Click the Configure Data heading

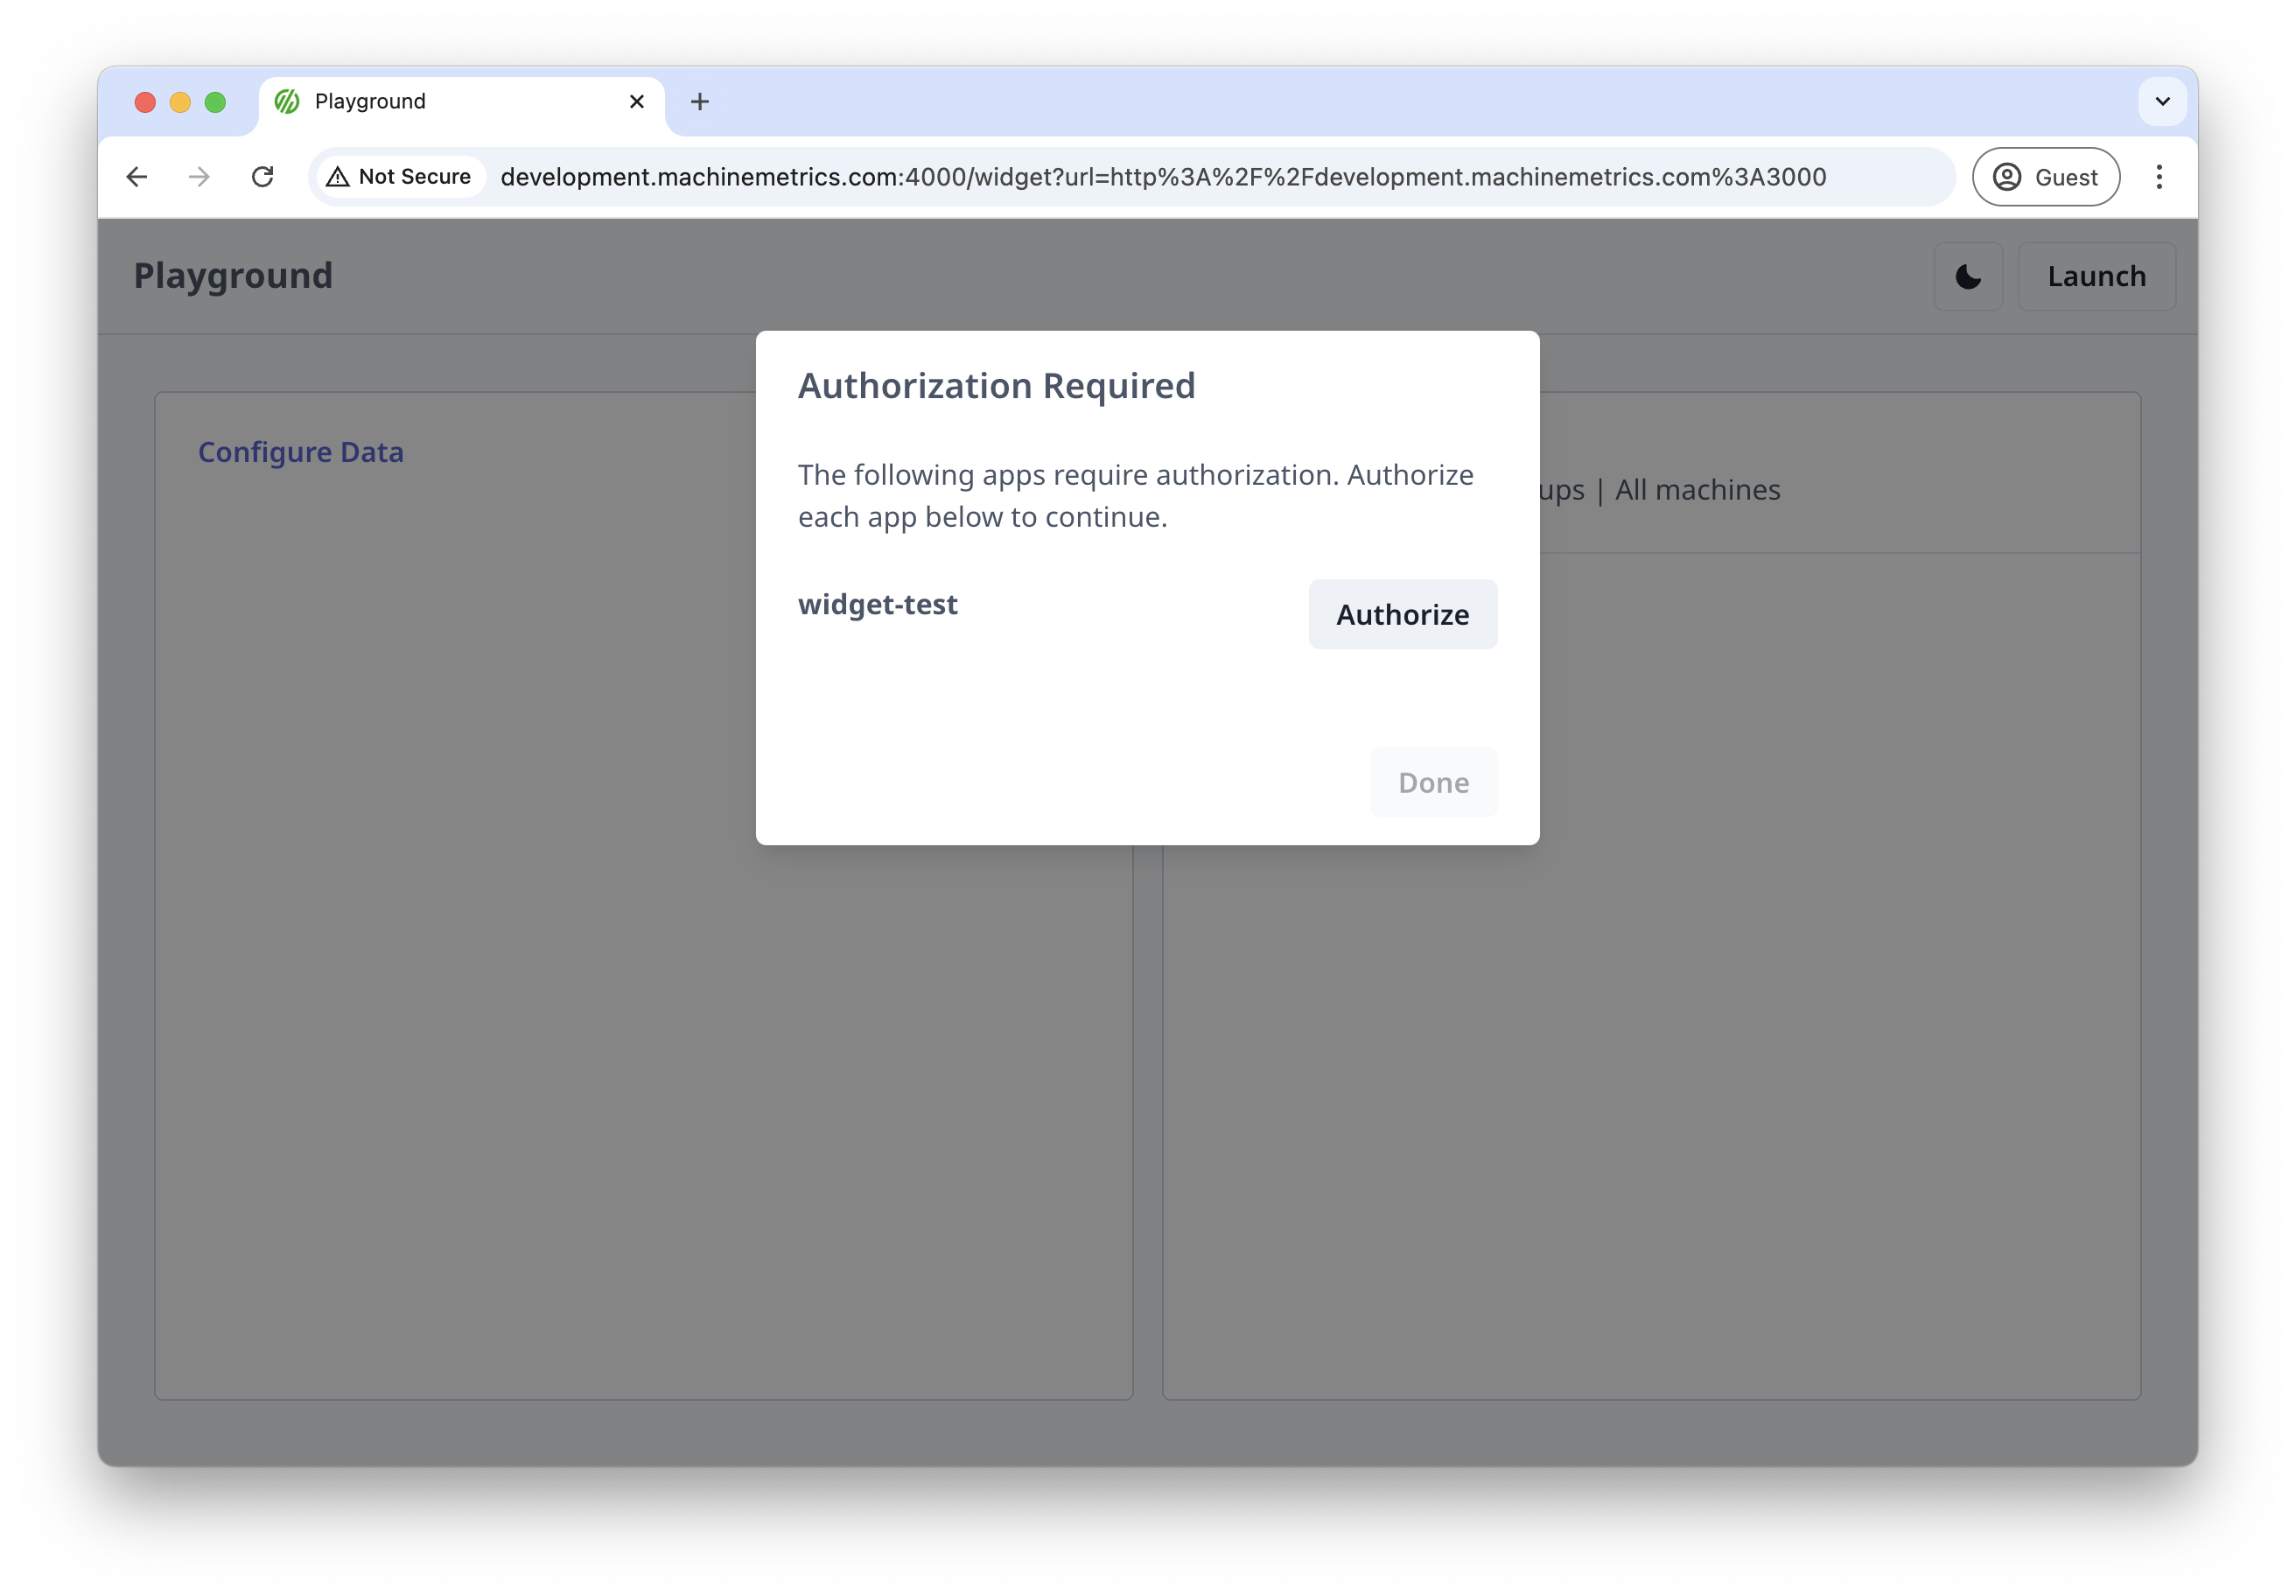[x=300, y=452]
